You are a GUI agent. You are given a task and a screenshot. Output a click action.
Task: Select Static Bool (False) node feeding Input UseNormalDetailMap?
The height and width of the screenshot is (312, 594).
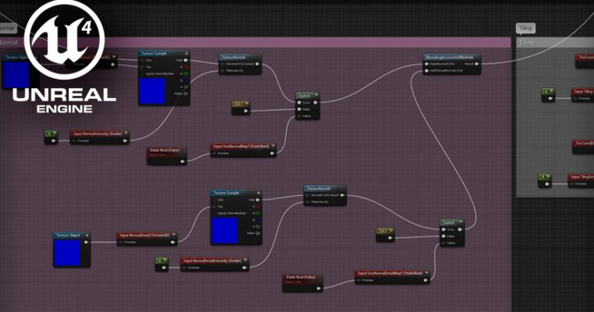click(302, 283)
